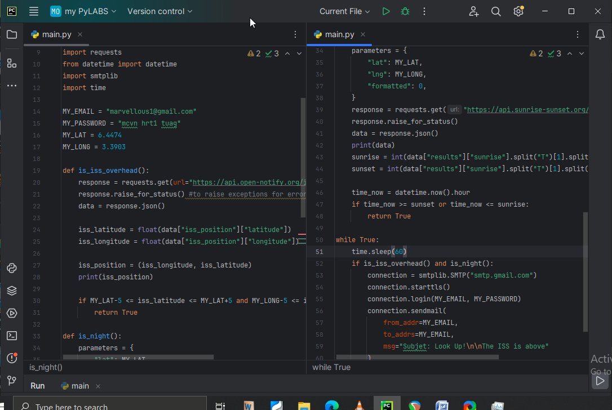Open the Git version control tool icon

[12, 380]
